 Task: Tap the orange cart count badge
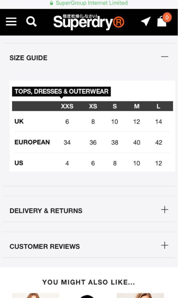pyautogui.click(x=167, y=18)
